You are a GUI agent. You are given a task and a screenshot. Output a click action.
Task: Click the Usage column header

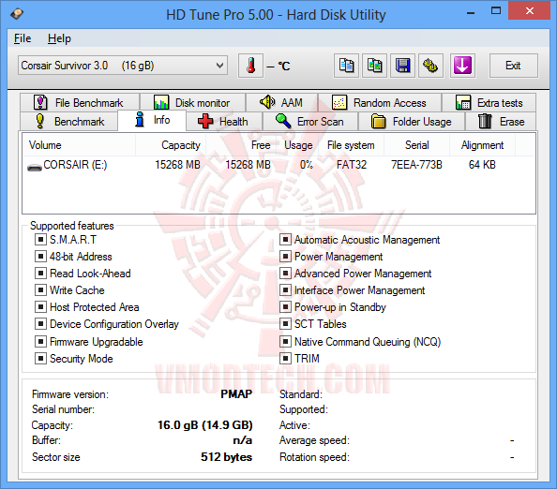click(297, 145)
